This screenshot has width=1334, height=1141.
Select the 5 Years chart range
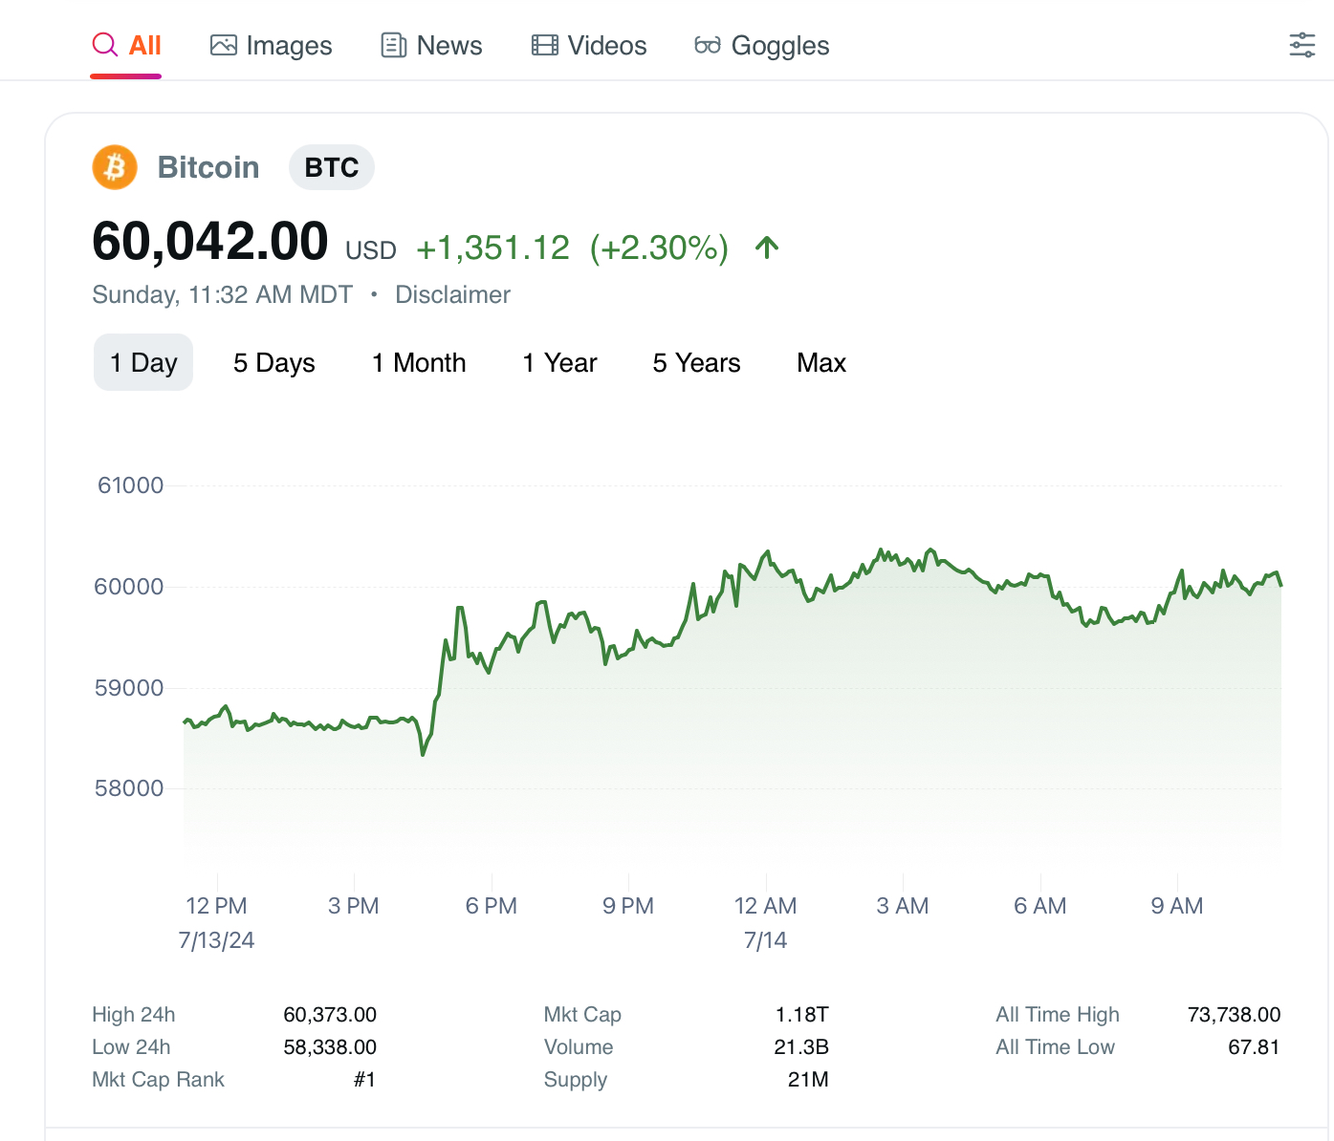pos(697,362)
